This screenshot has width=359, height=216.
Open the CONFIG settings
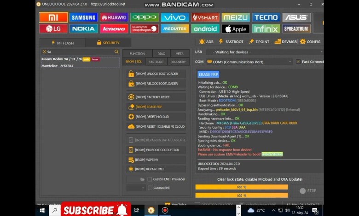pyautogui.click(x=310, y=42)
